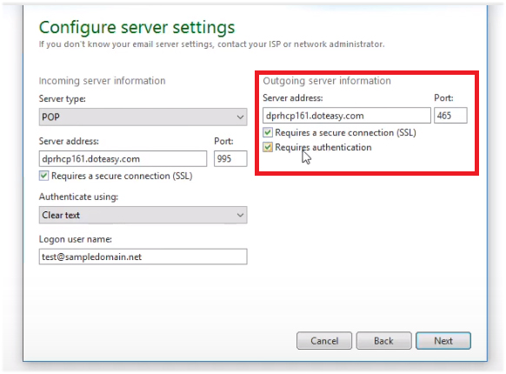Toggle incoming Requires a secure connection (SSL) checkbox
This screenshot has height=374, width=506.
(x=43, y=176)
